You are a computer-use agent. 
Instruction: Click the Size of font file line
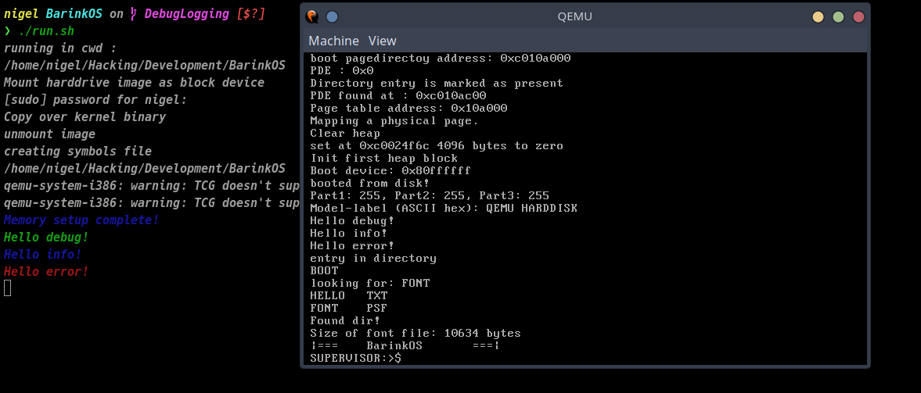click(416, 333)
